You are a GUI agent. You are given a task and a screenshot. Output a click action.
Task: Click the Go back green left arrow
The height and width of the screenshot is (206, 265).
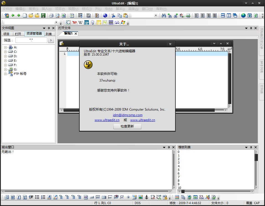tap(13, 15)
